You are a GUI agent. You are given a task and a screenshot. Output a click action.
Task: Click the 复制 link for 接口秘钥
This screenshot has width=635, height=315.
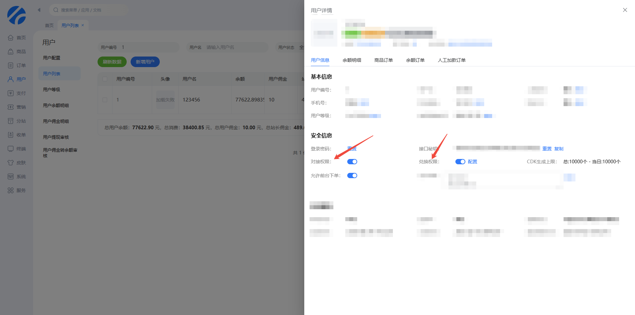(x=559, y=149)
